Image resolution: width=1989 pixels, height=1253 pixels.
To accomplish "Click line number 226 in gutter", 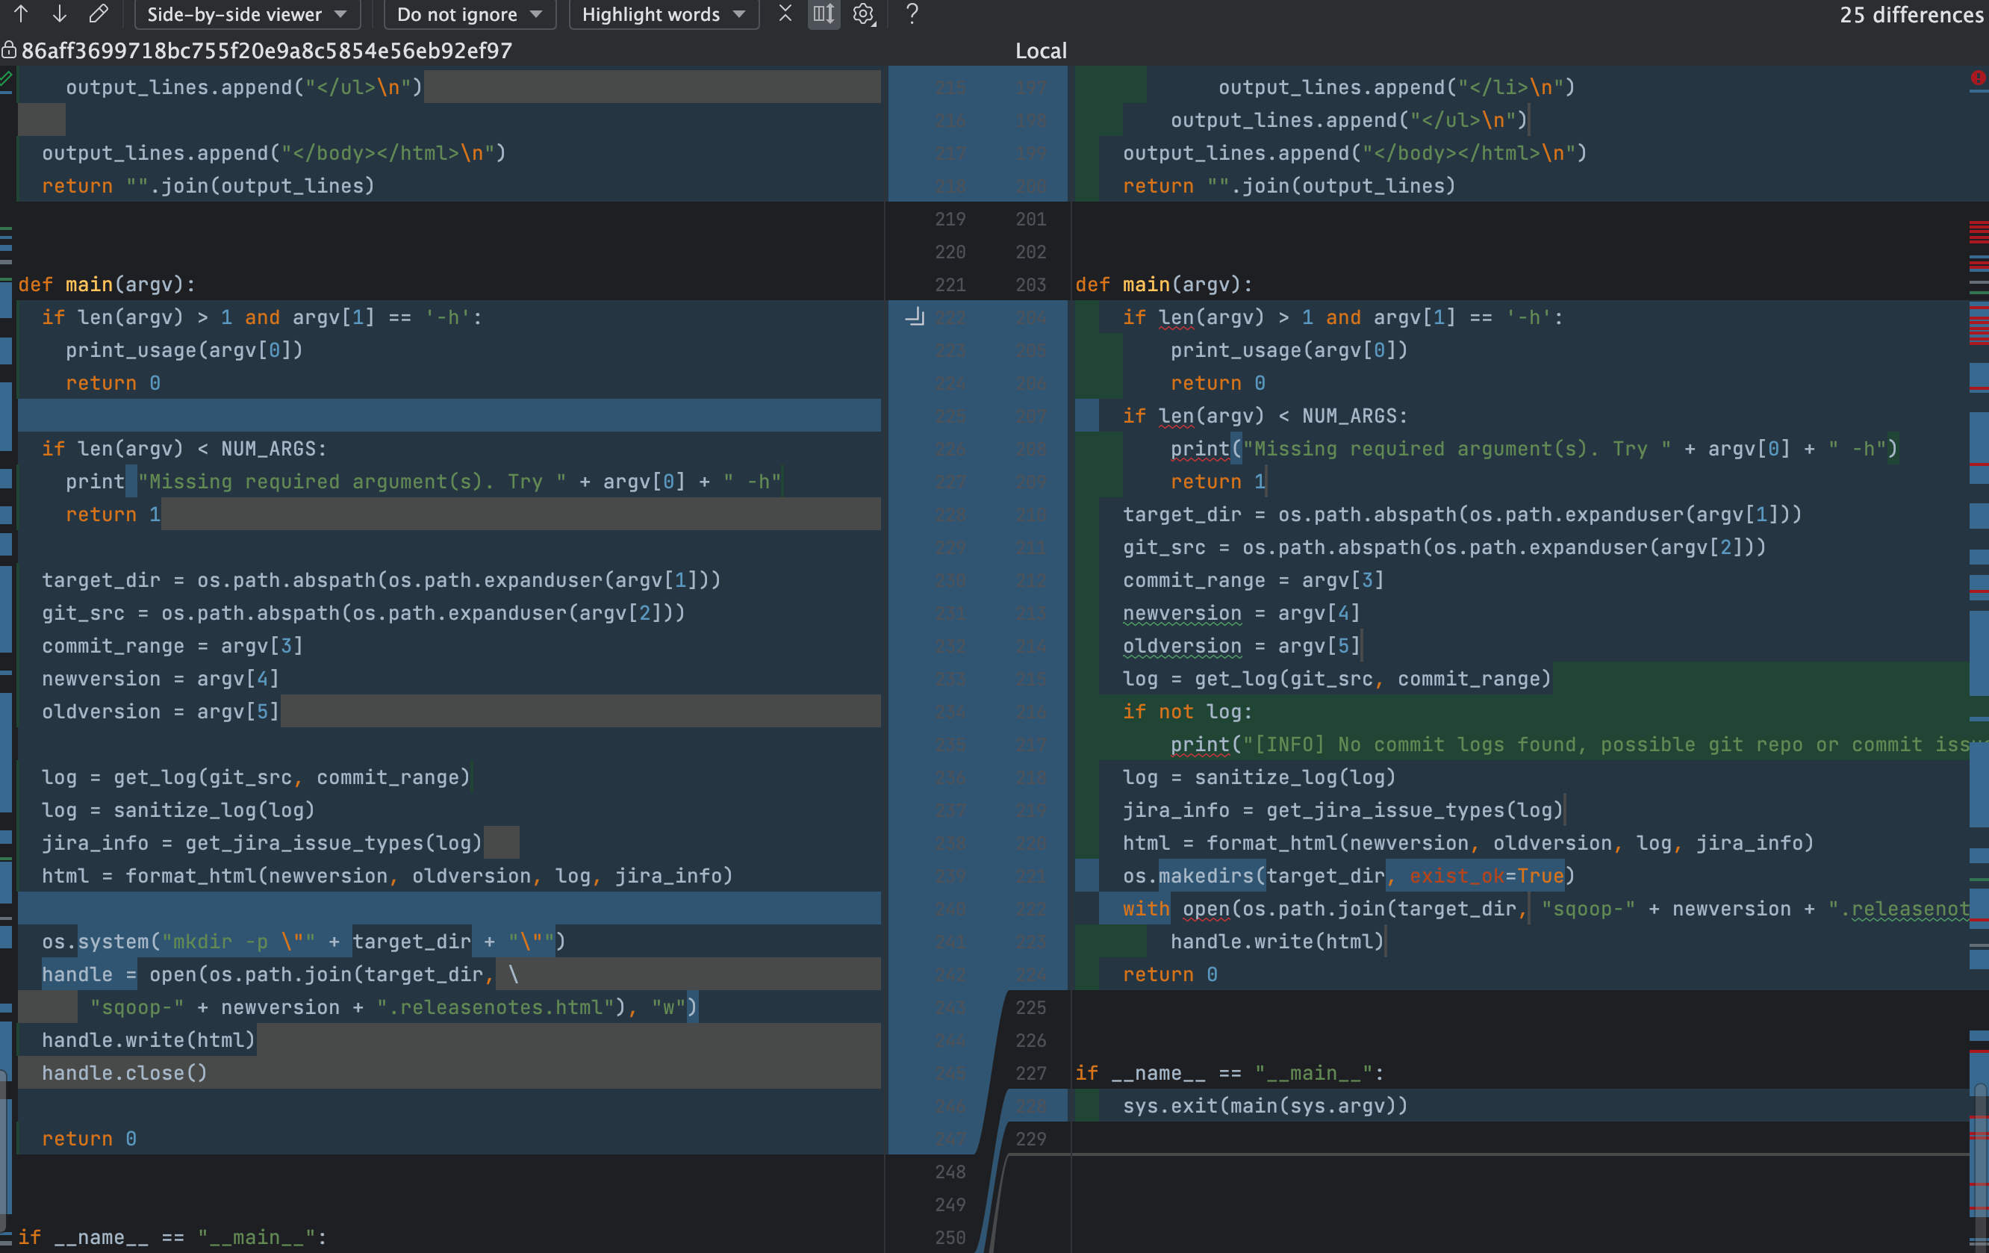I will click(x=1031, y=1040).
